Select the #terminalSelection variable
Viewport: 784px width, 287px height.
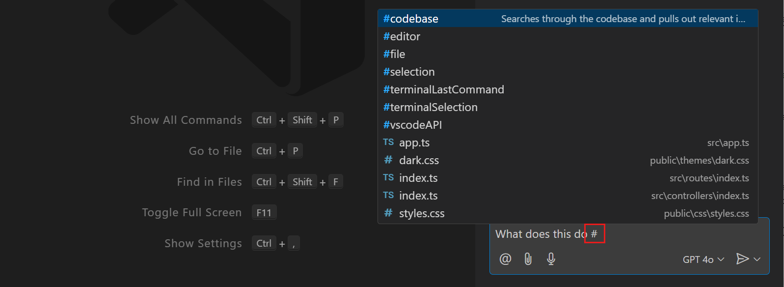(x=431, y=107)
